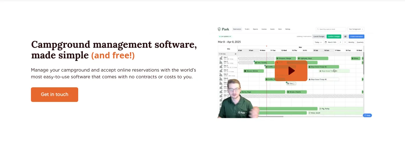Click the Mar 8 – Apr 8, 2025 date range
The width and height of the screenshot is (405, 146).
pyautogui.click(x=229, y=42)
